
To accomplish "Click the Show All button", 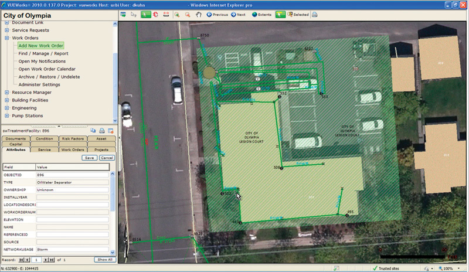I will click(x=104, y=259).
